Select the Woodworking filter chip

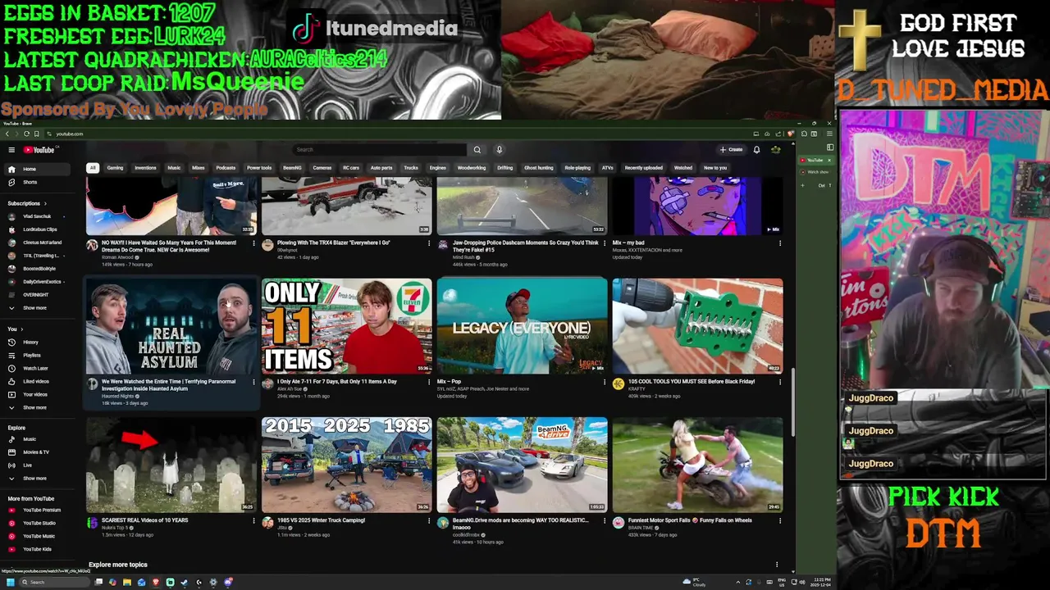pos(472,168)
